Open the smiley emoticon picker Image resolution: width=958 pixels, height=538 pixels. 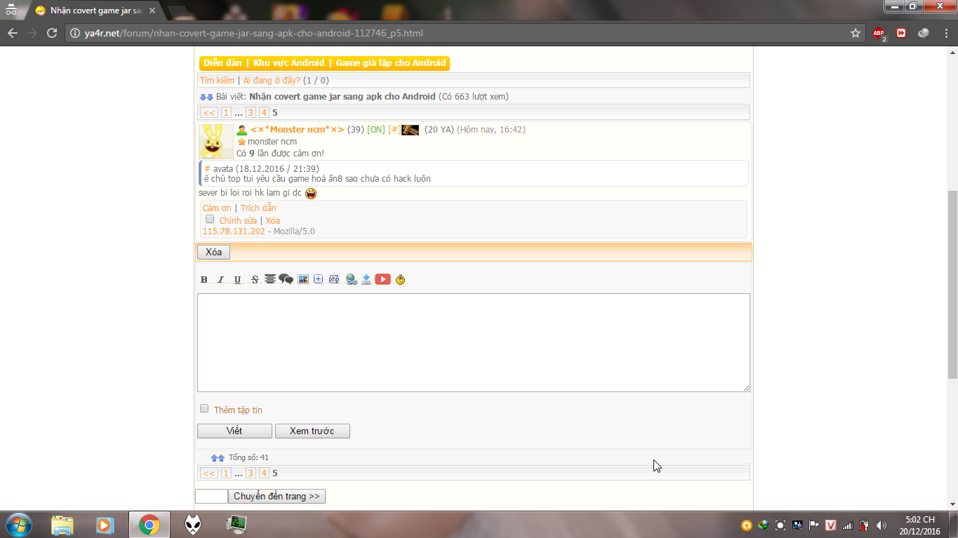coord(401,279)
